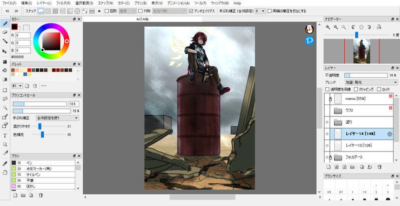Image resolution: width=400 pixels, height=206 pixels.
Task: Select the Text tool
Action: (5, 135)
